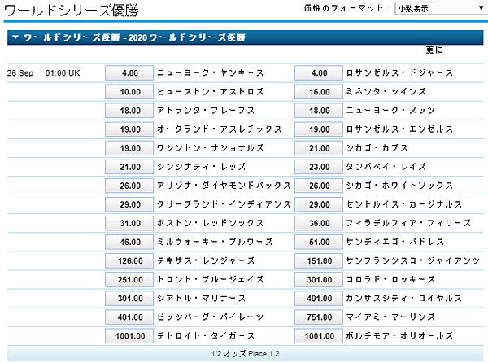
Task: Collapse the 2020ワールドシリーズ優勝 section header triangle
Action: 15,37
